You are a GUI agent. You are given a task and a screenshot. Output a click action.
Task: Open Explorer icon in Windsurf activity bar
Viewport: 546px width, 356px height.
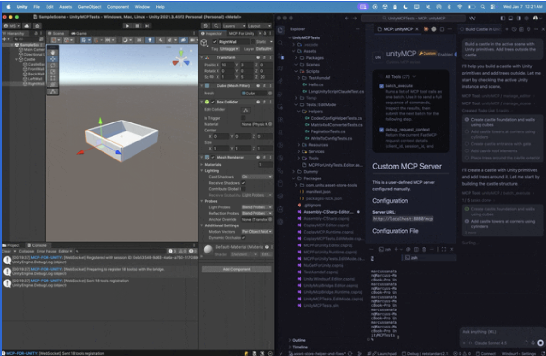tap(281, 30)
